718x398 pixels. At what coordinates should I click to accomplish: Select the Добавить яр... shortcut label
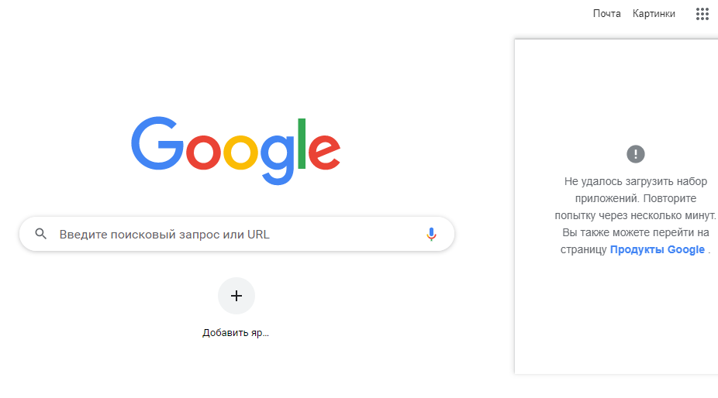236,333
